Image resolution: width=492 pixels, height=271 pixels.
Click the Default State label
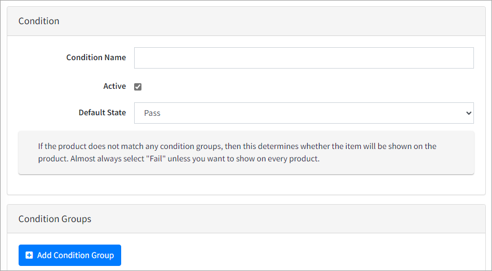point(102,112)
